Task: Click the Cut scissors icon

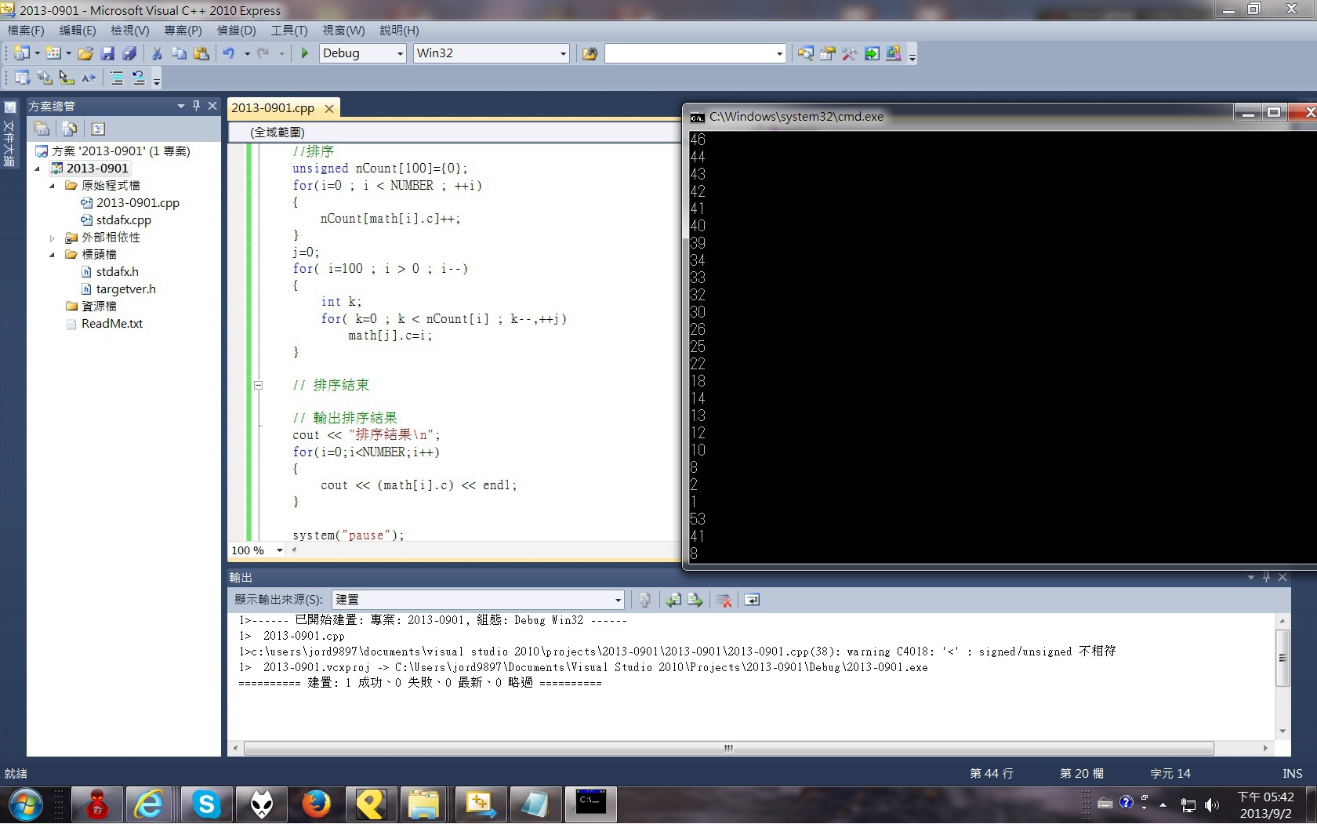Action: click(157, 53)
